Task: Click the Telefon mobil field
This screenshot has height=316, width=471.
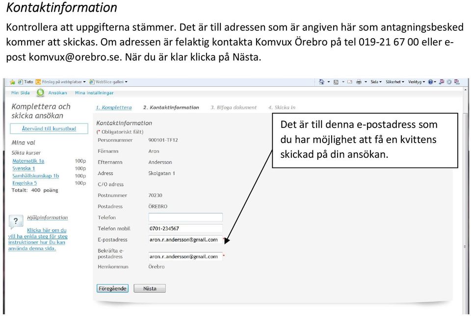Action: 185,228
